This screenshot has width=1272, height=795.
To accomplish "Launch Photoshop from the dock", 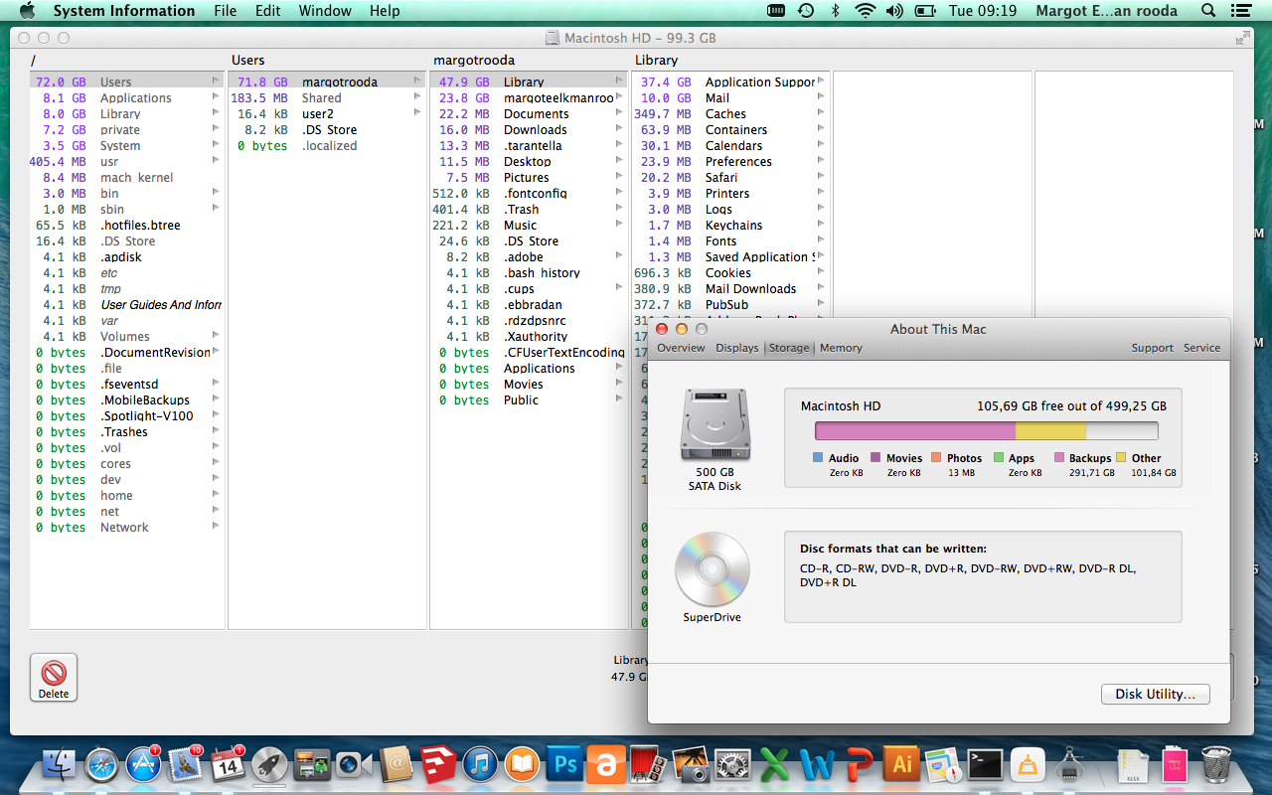I will 564,764.
